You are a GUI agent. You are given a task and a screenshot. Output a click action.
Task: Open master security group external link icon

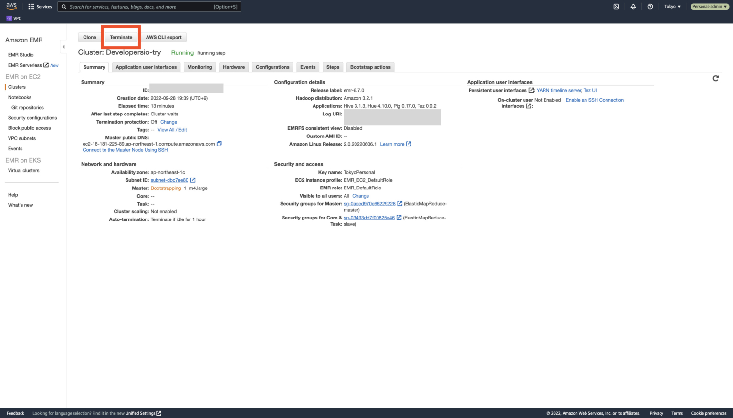click(x=399, y=203)
